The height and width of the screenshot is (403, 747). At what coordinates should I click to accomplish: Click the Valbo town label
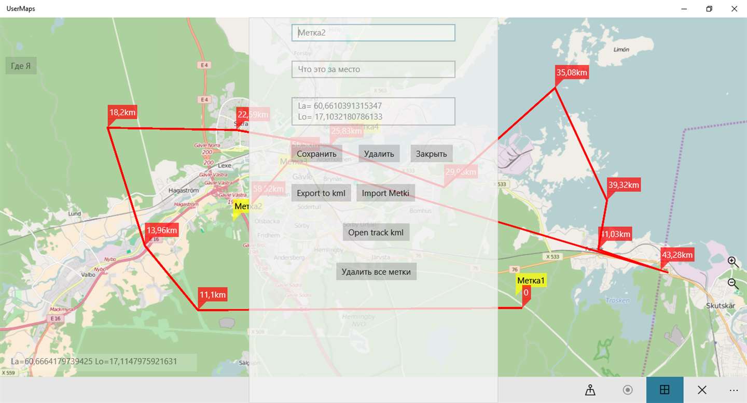(x=88, y=275)
